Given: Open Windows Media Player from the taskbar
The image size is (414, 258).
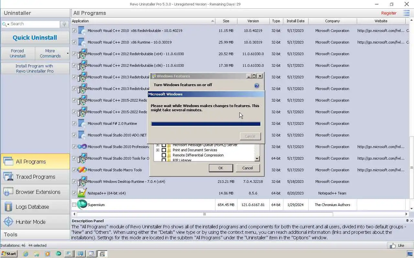Looking at the screenshot, I should coord(48,254).
